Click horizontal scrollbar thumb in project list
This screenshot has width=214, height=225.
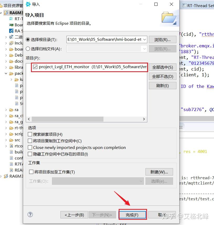(x=67, y=119)
